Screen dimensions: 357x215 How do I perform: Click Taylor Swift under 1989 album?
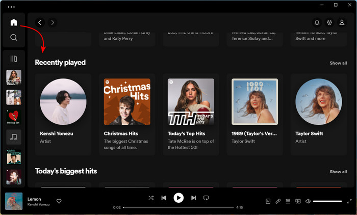pos(243,141)
